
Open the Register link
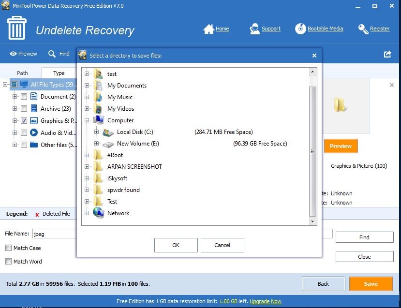380,29
